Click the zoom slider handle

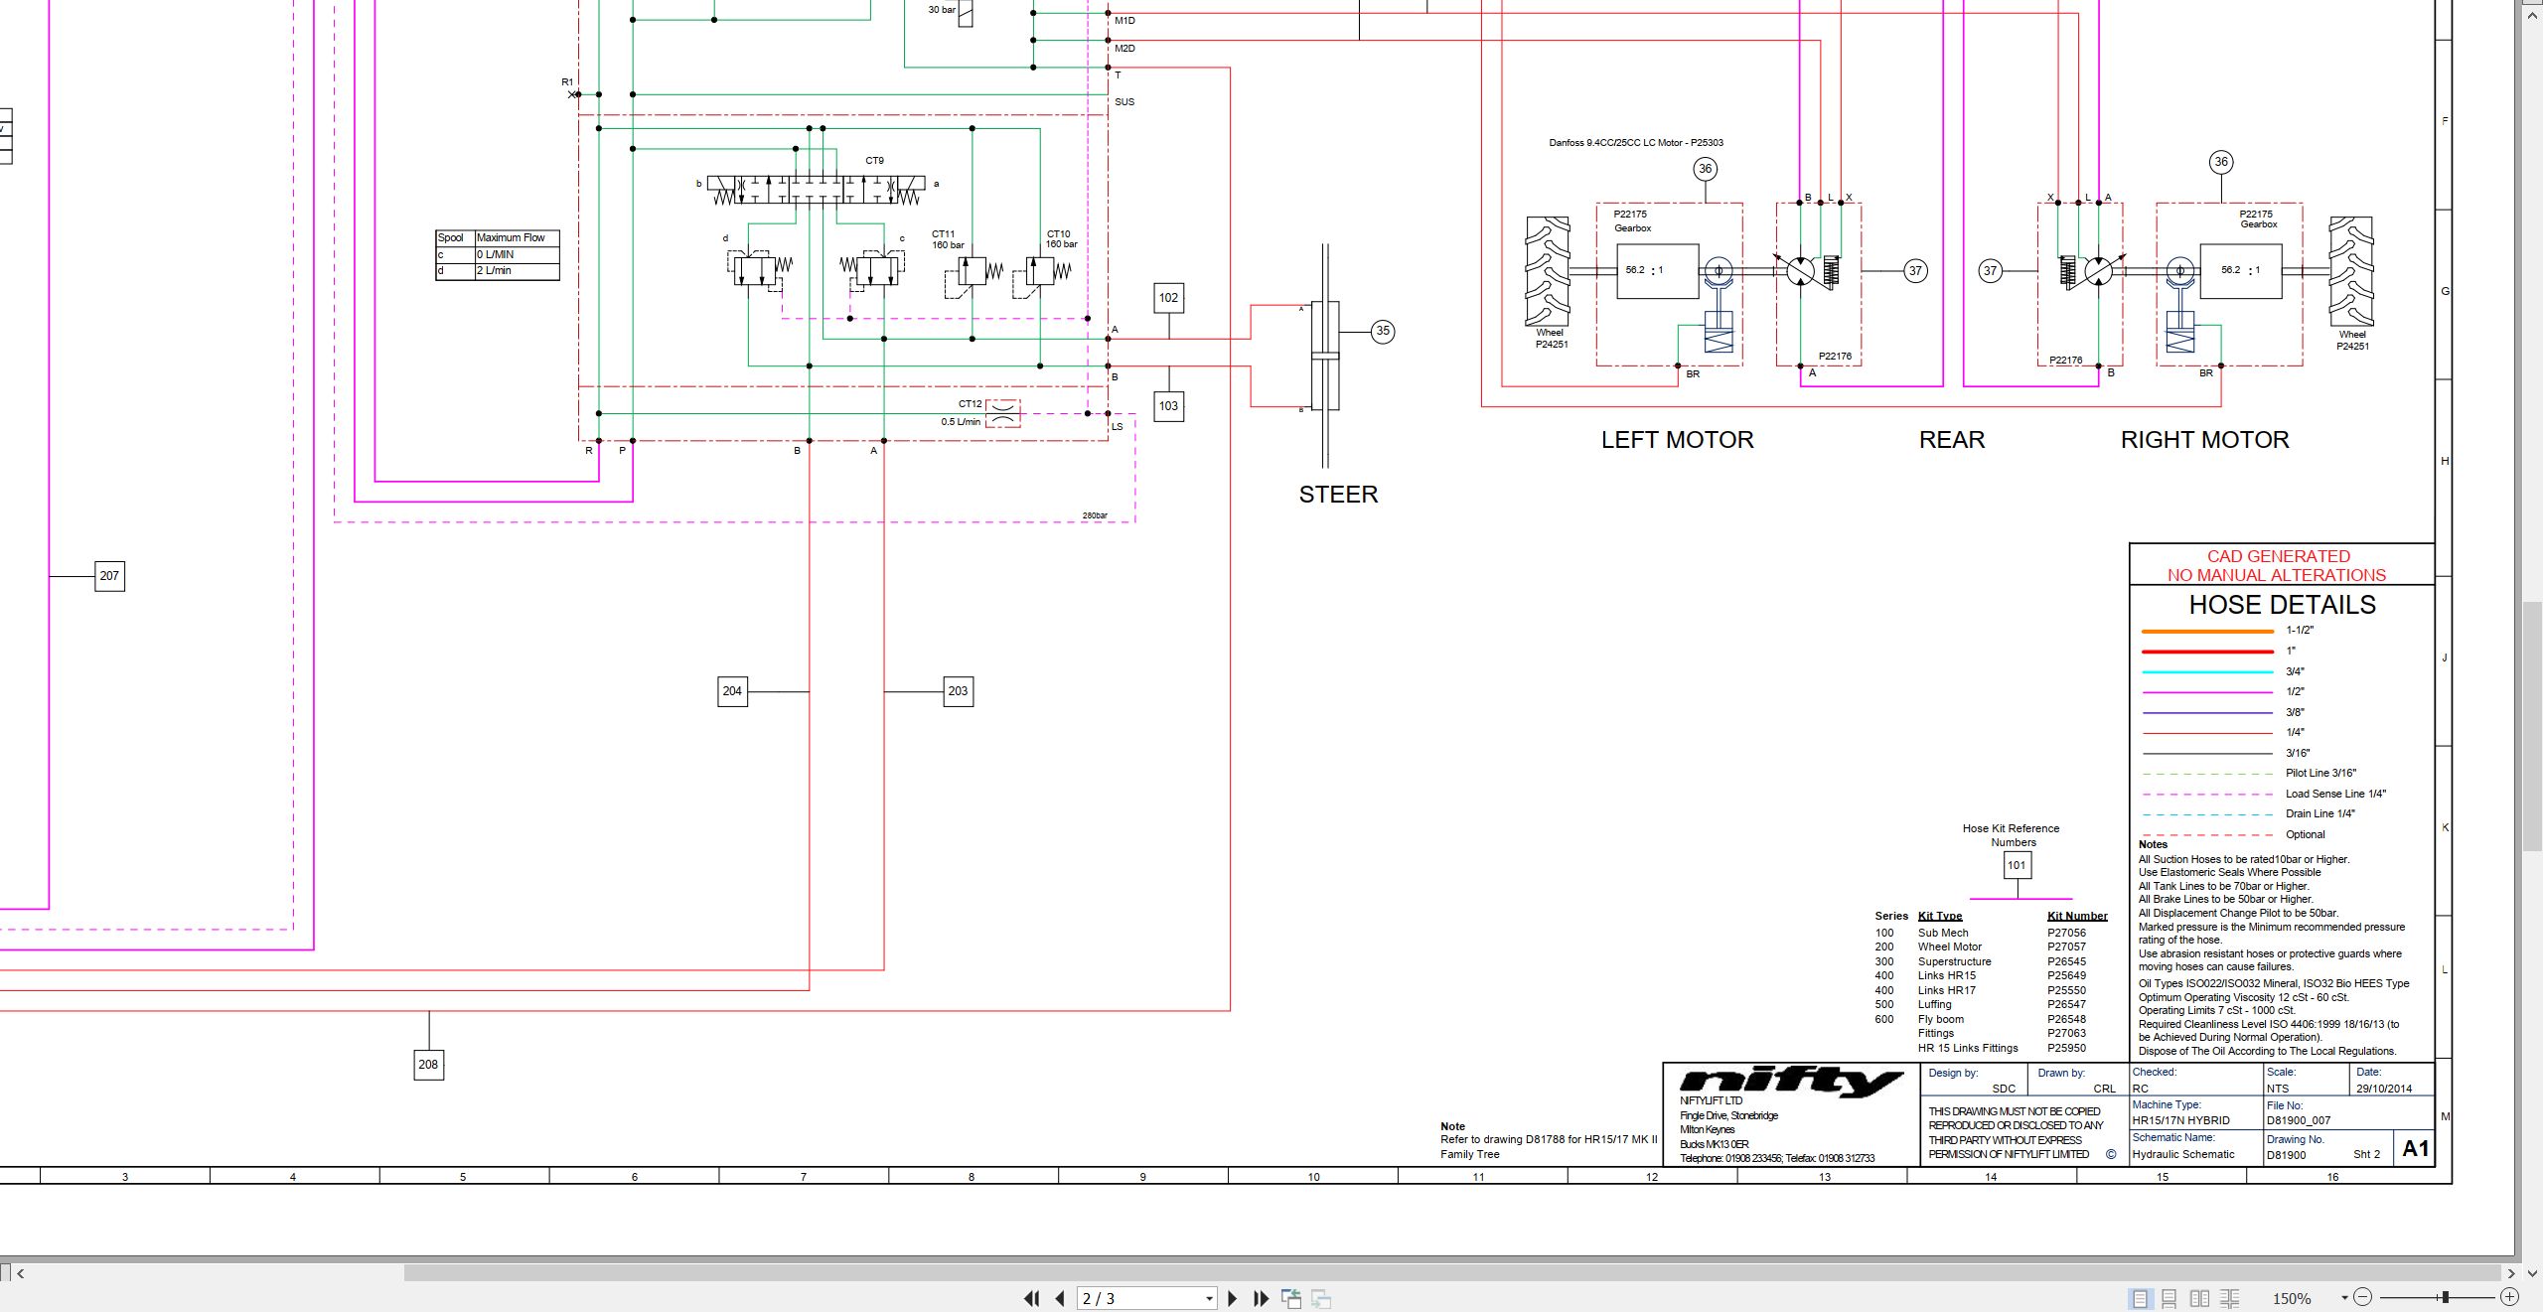[x=2446, y=1297]
